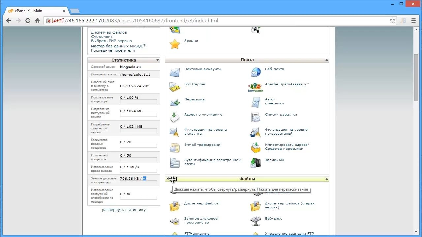
Task: Click the blogsola.ru domain value
Action: tap(130, 67)
